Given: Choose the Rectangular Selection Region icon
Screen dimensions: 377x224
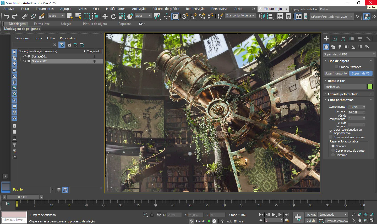Looking at the screenshot, I should pos(87,16).
